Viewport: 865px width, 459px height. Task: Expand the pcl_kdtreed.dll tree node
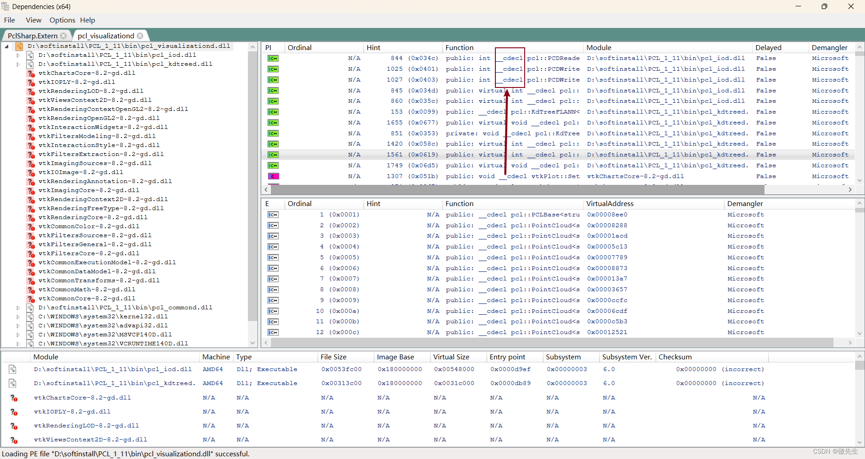[x=18, y=64]
